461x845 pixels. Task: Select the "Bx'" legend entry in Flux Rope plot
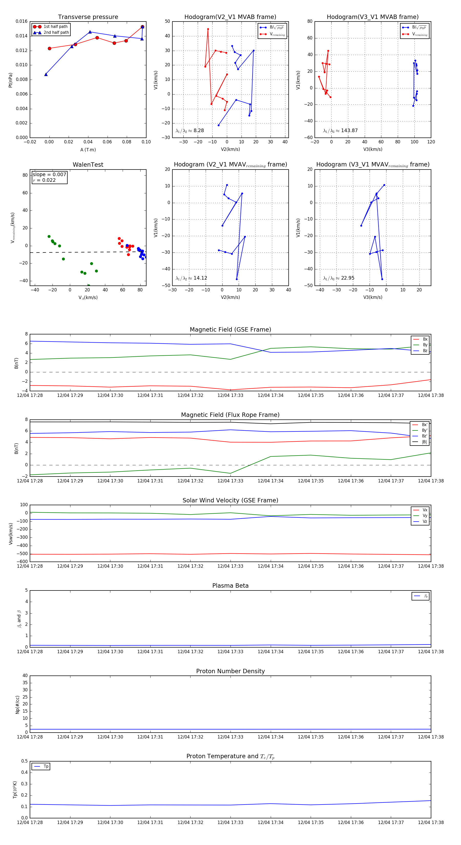[420, 425]
